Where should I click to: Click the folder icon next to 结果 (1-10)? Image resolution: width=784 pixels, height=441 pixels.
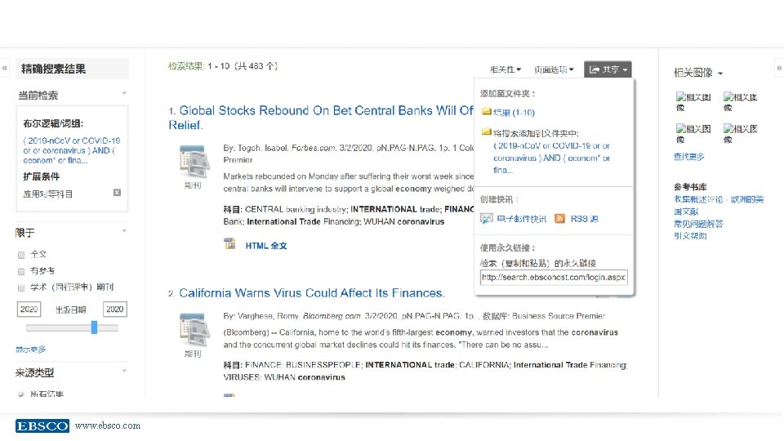pyautogui.click(x=487, y=112)
